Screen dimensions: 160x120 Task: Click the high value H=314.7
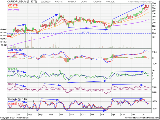(x=72, y=2)
